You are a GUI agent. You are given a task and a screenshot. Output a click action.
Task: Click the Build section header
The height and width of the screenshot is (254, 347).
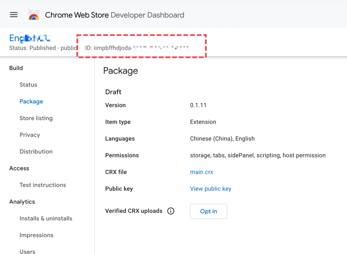point(16,68)
